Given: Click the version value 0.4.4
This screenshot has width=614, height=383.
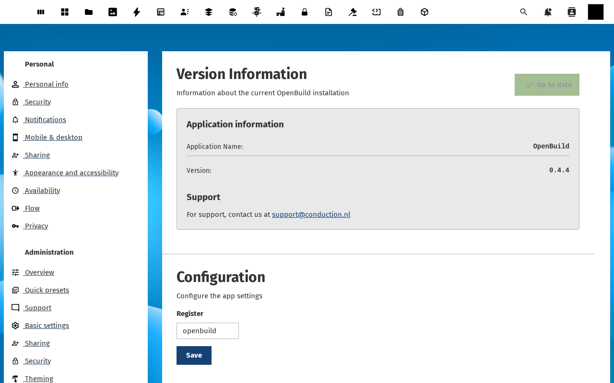Looking at the screenshot, I should coord(559,170).
